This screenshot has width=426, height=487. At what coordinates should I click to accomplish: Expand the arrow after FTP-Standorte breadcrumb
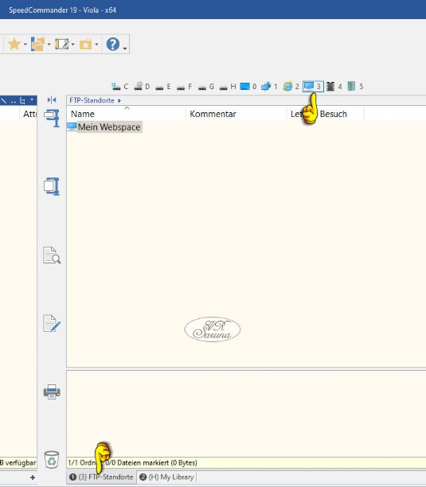[x=119, y=100]
